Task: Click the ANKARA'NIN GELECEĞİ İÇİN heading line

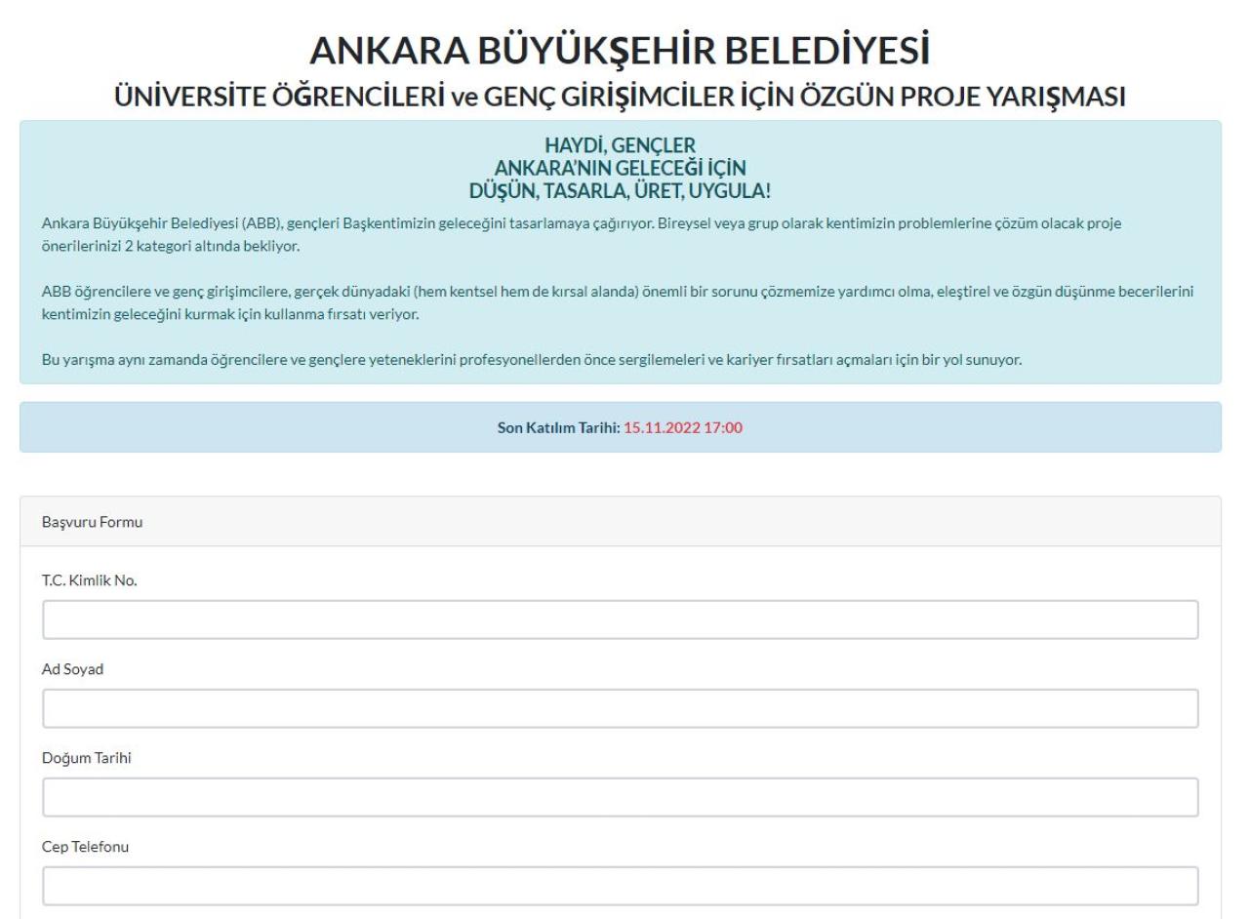Action: point(620,167)
